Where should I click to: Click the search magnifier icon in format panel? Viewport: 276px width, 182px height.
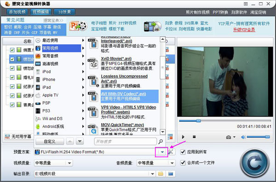[x=161, y=141]
